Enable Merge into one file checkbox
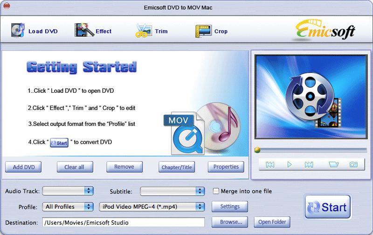Viewport: 373px width, 235px height. [x=216, y=191]
